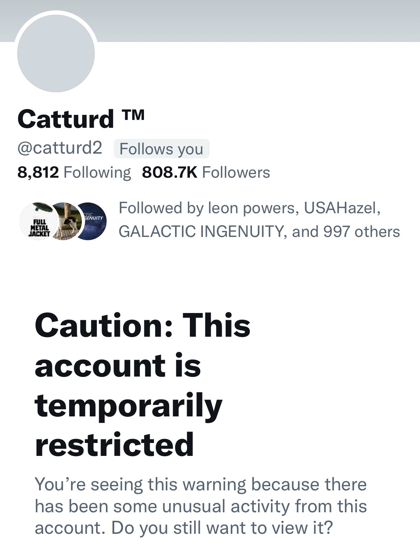420x560 pixels.
Task: Click the word restricted in the heading
Action: coord(115,444)
